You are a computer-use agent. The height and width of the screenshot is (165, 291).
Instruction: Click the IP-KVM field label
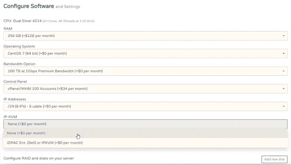tap(10, 117)
